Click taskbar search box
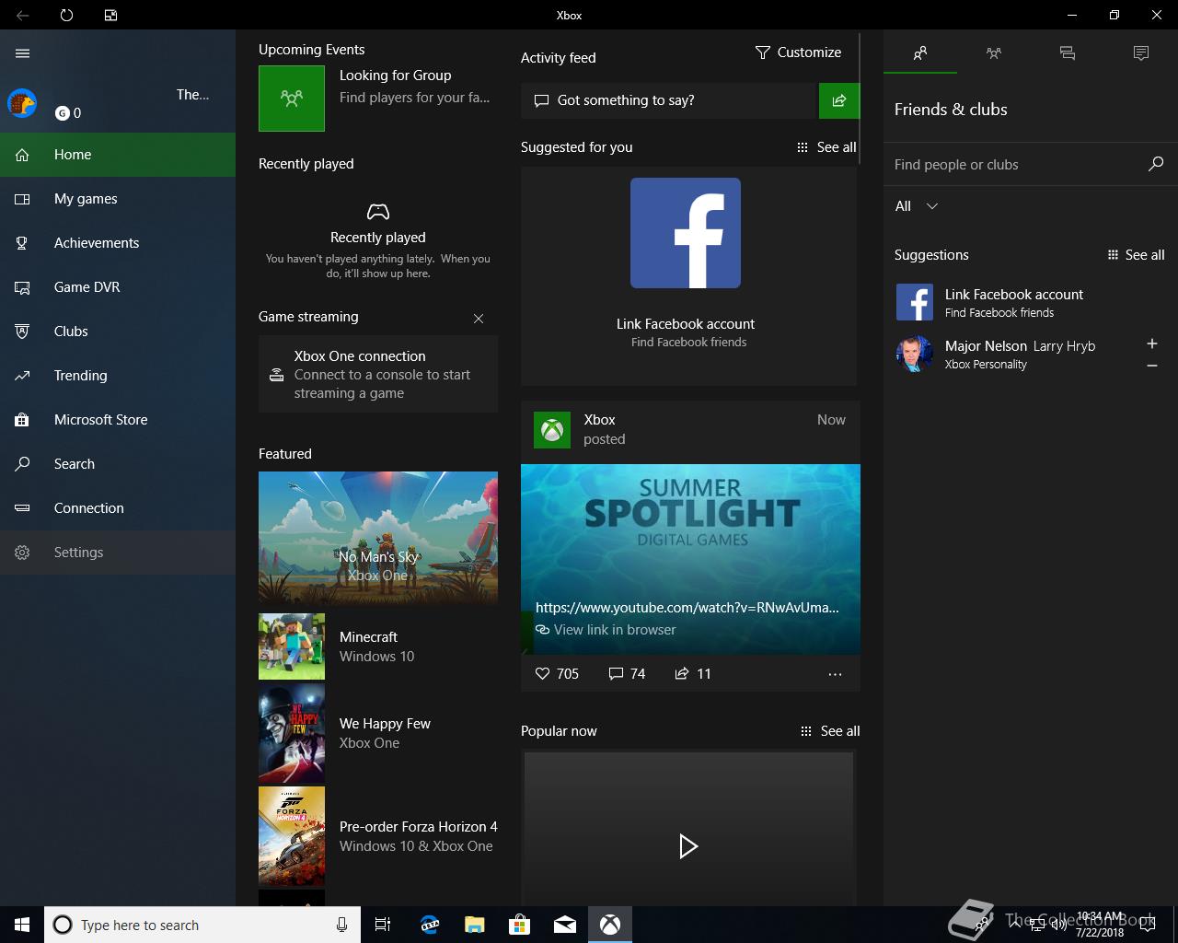1178x943 pixels. [x=202, y=925]
